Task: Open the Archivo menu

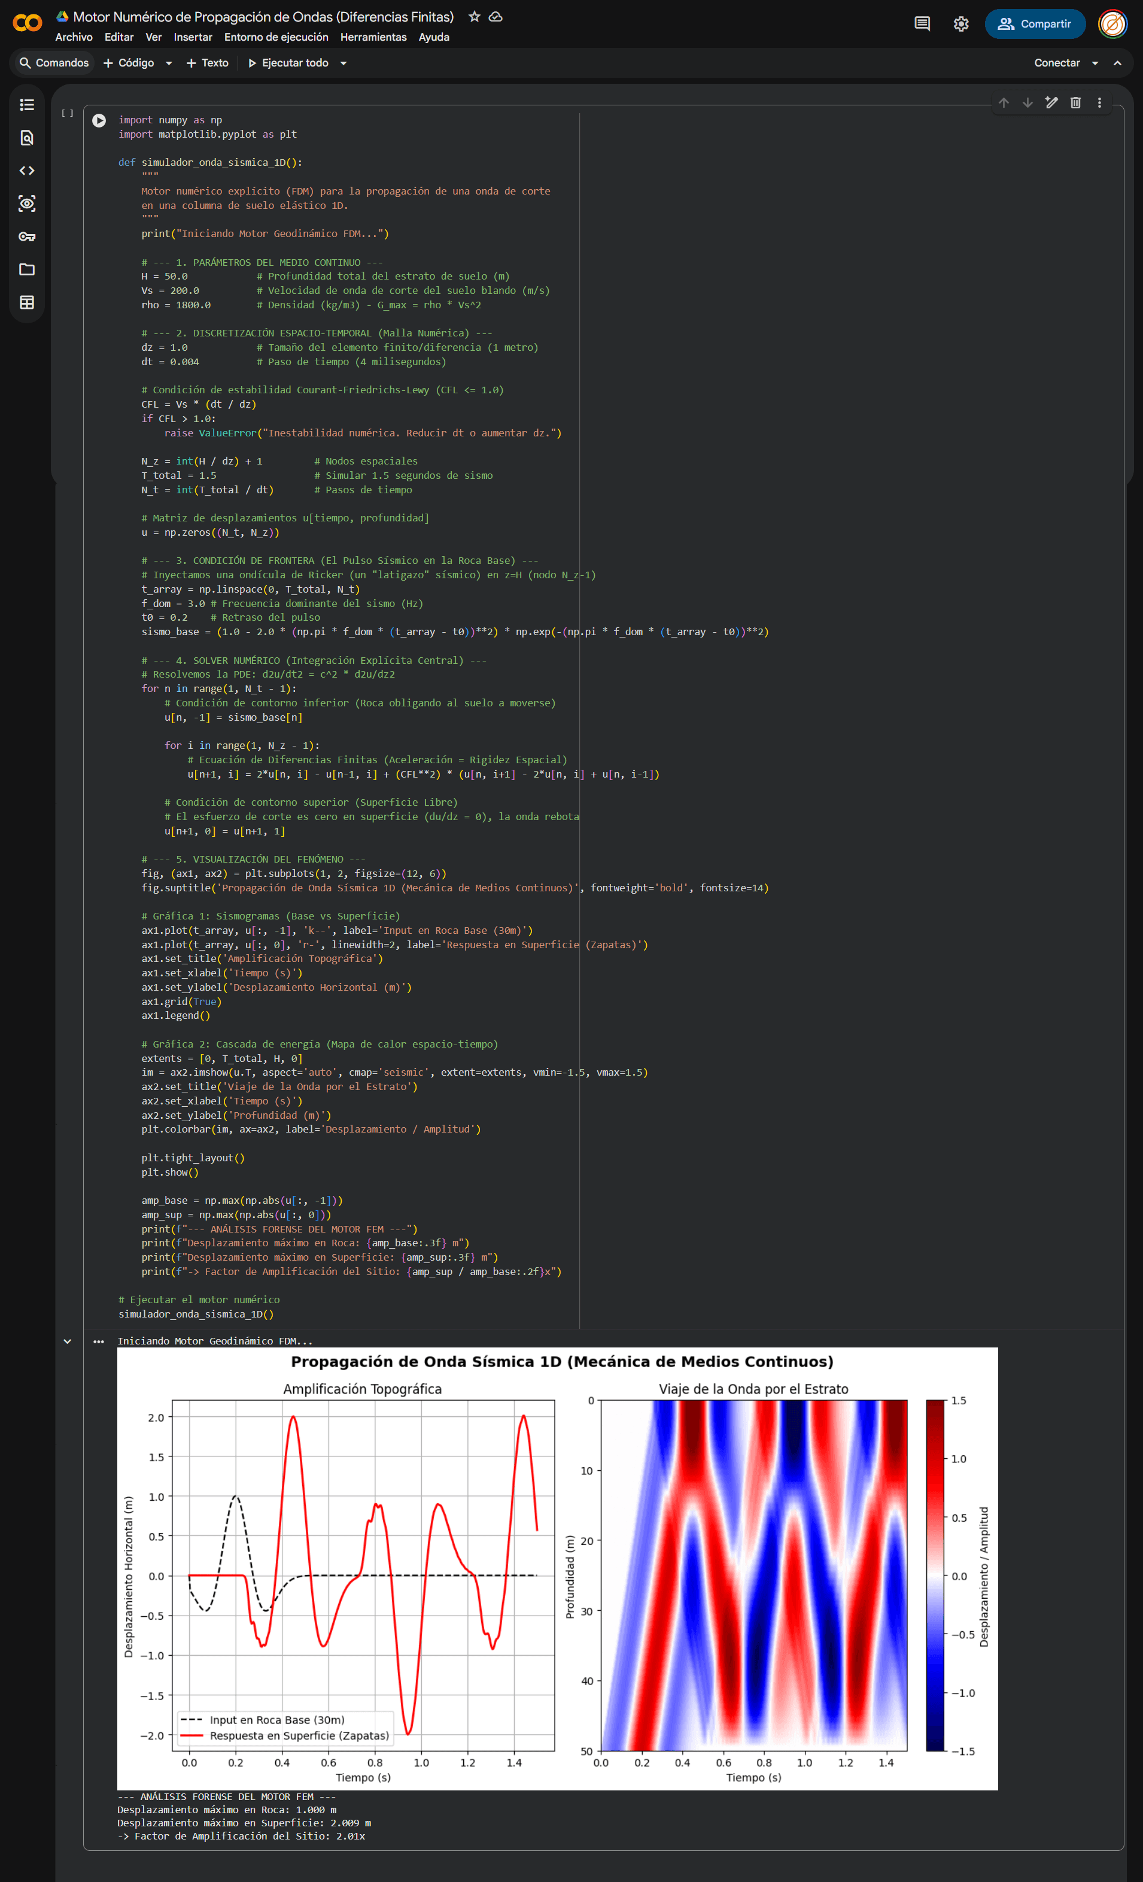Action: pyautogui.click(x=74, y=38)
